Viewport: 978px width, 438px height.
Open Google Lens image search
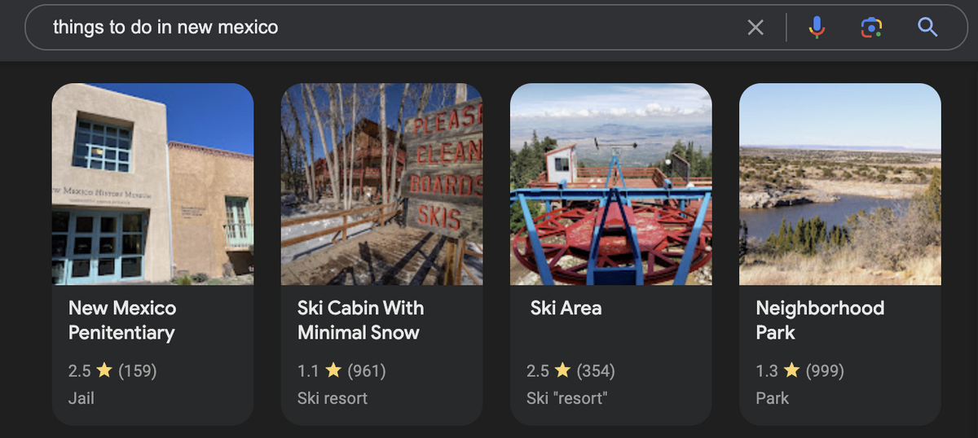[871, 28]
